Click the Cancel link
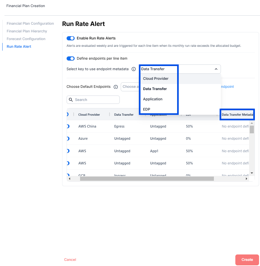This screenshot has height=266, width=260. 70,260
